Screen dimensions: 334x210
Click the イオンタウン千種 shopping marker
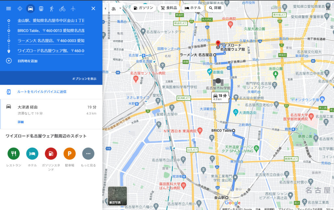click(322, 99)
